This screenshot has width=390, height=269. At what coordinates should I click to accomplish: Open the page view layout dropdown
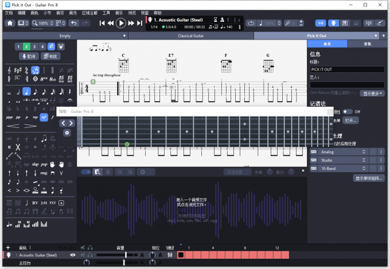(60, 23)
